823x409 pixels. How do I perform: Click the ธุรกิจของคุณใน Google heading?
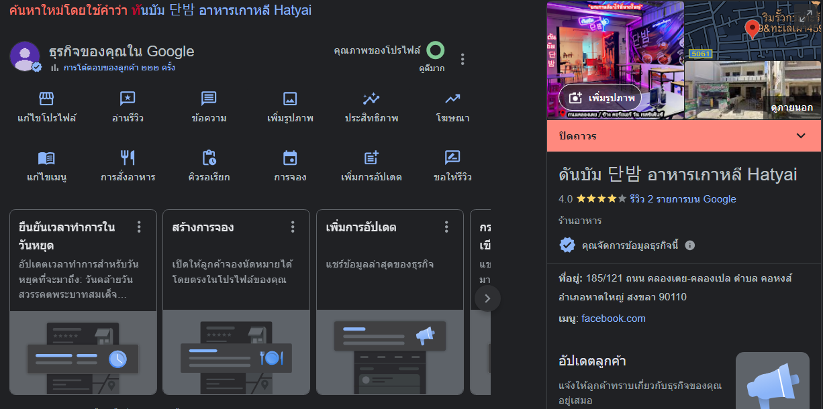(122, 52)
